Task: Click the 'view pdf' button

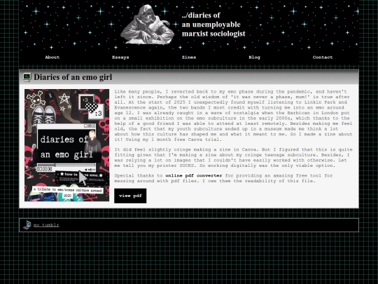Action: [x=130, y=196]
